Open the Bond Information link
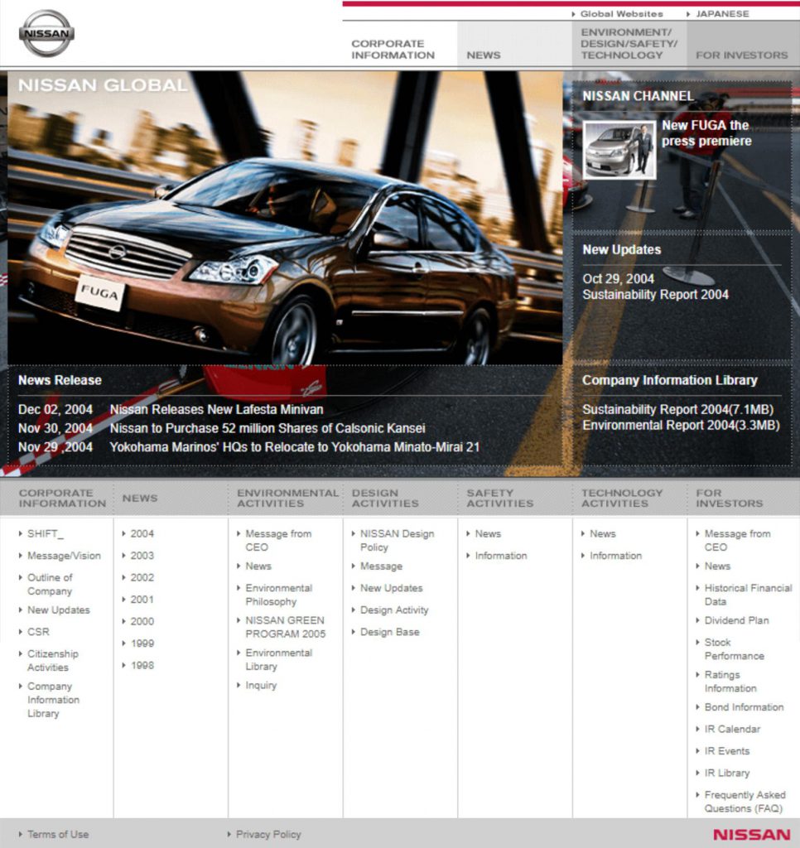 tap(744, 707)
